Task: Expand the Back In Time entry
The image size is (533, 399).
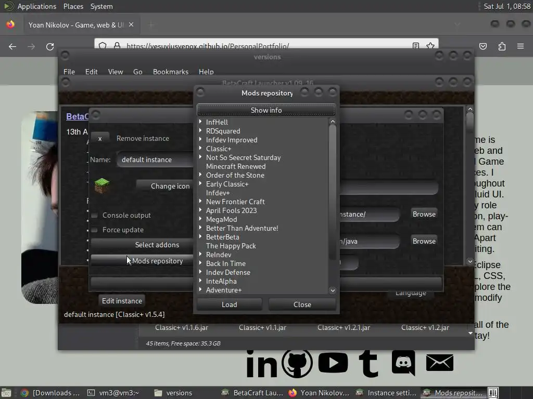Action: [x=200, y=262]
